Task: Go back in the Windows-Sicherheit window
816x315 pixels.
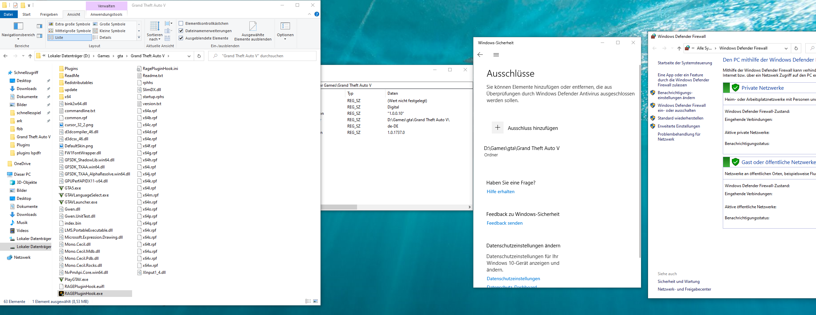Action: point(480,55)
